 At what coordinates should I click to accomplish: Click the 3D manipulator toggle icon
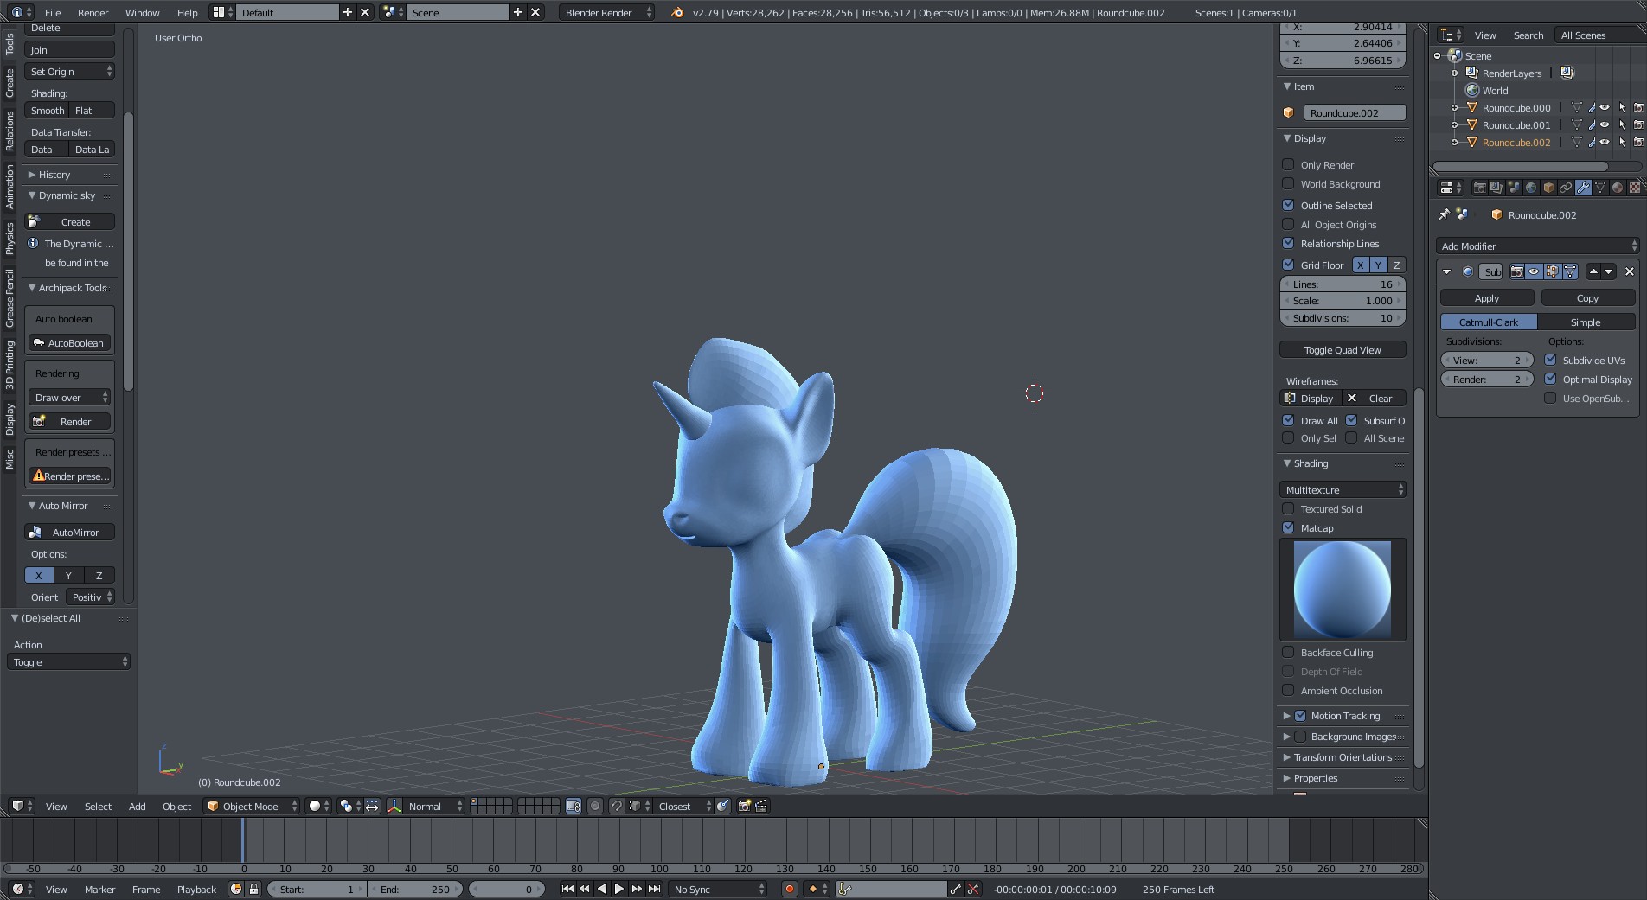(x=394, y=806)
